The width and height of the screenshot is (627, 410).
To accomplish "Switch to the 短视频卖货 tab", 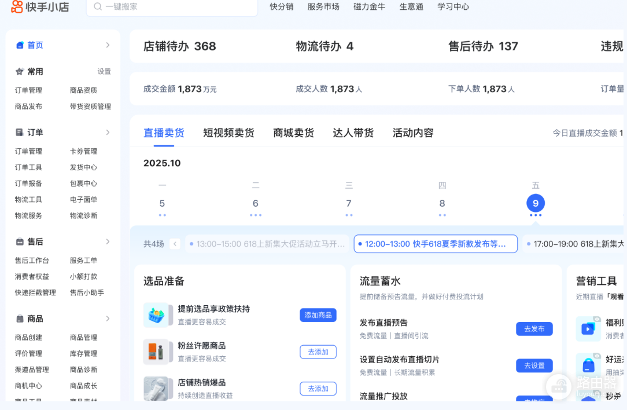I will point(228,133).
